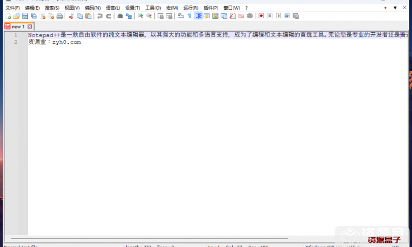This screenshot has height=247, width=412.
Task: Run macro multiple times icon
Action: [287, 16]
